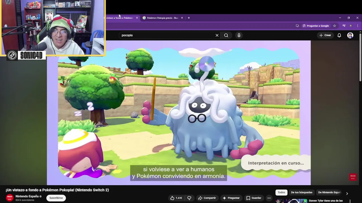Viewport: 362px width, 203px height.
Task: Open the Chrome profile avatar
Action: point(351,26)
